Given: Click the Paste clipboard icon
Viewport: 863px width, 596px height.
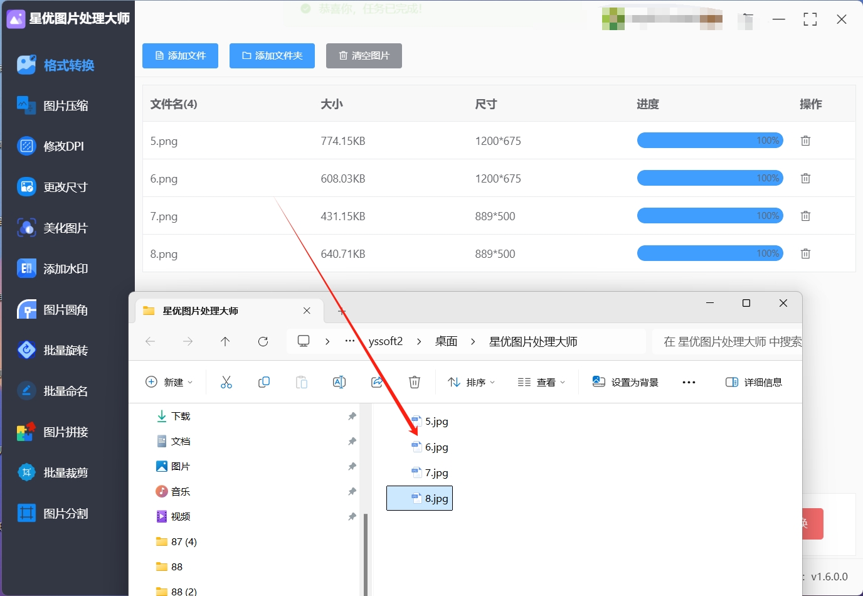Looking at the screenshot, I should point(302,382).
